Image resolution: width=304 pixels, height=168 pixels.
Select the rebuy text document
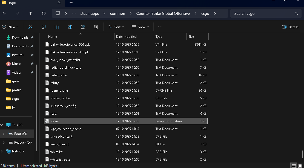(x=126, y=83)
